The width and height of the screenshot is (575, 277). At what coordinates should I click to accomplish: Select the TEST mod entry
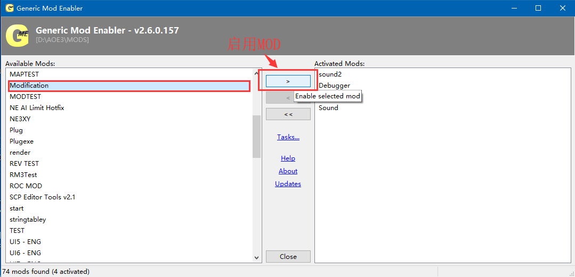coord(129,231)
